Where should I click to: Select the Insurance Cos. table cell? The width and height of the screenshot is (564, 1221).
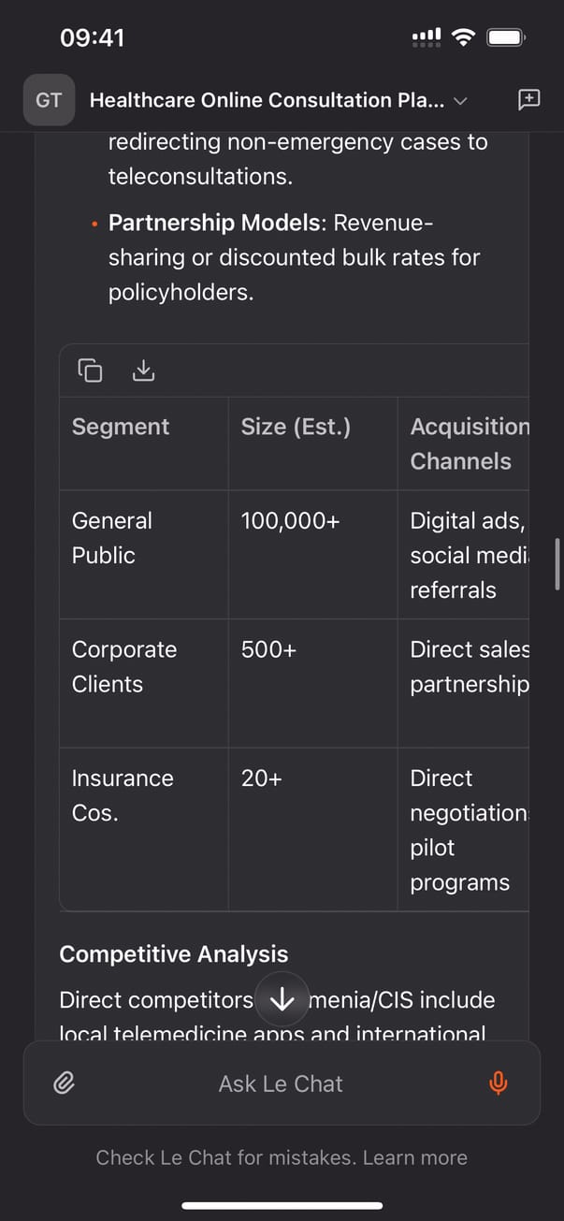coord(122,795)
